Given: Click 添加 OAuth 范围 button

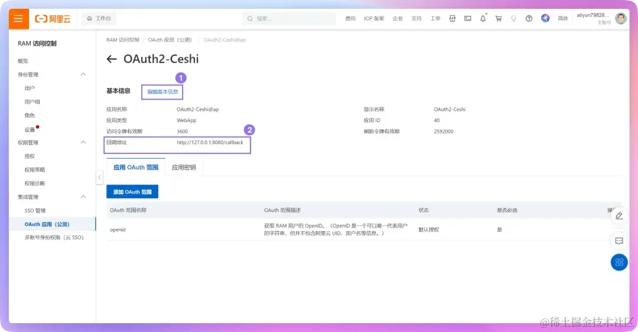Looking at the screenshot, I should [132, 192].
